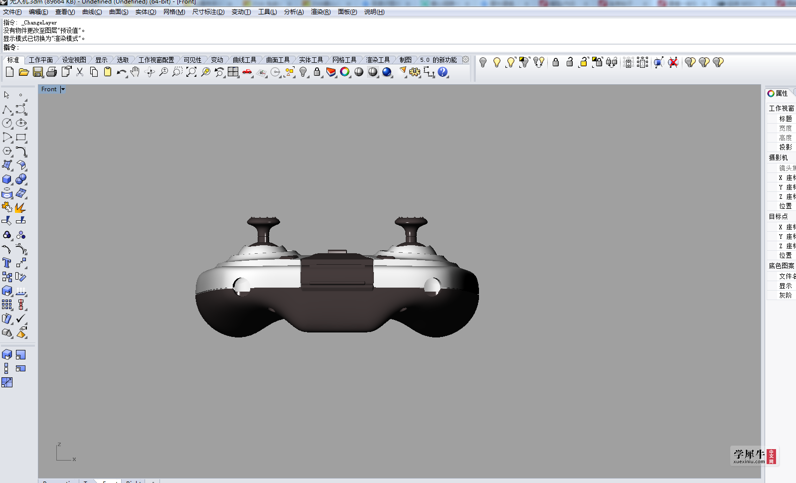The width and height of the screenshot is (796, 483).
Task: Select the Rectangle tool in left toolbar
Action: [21, 137]
